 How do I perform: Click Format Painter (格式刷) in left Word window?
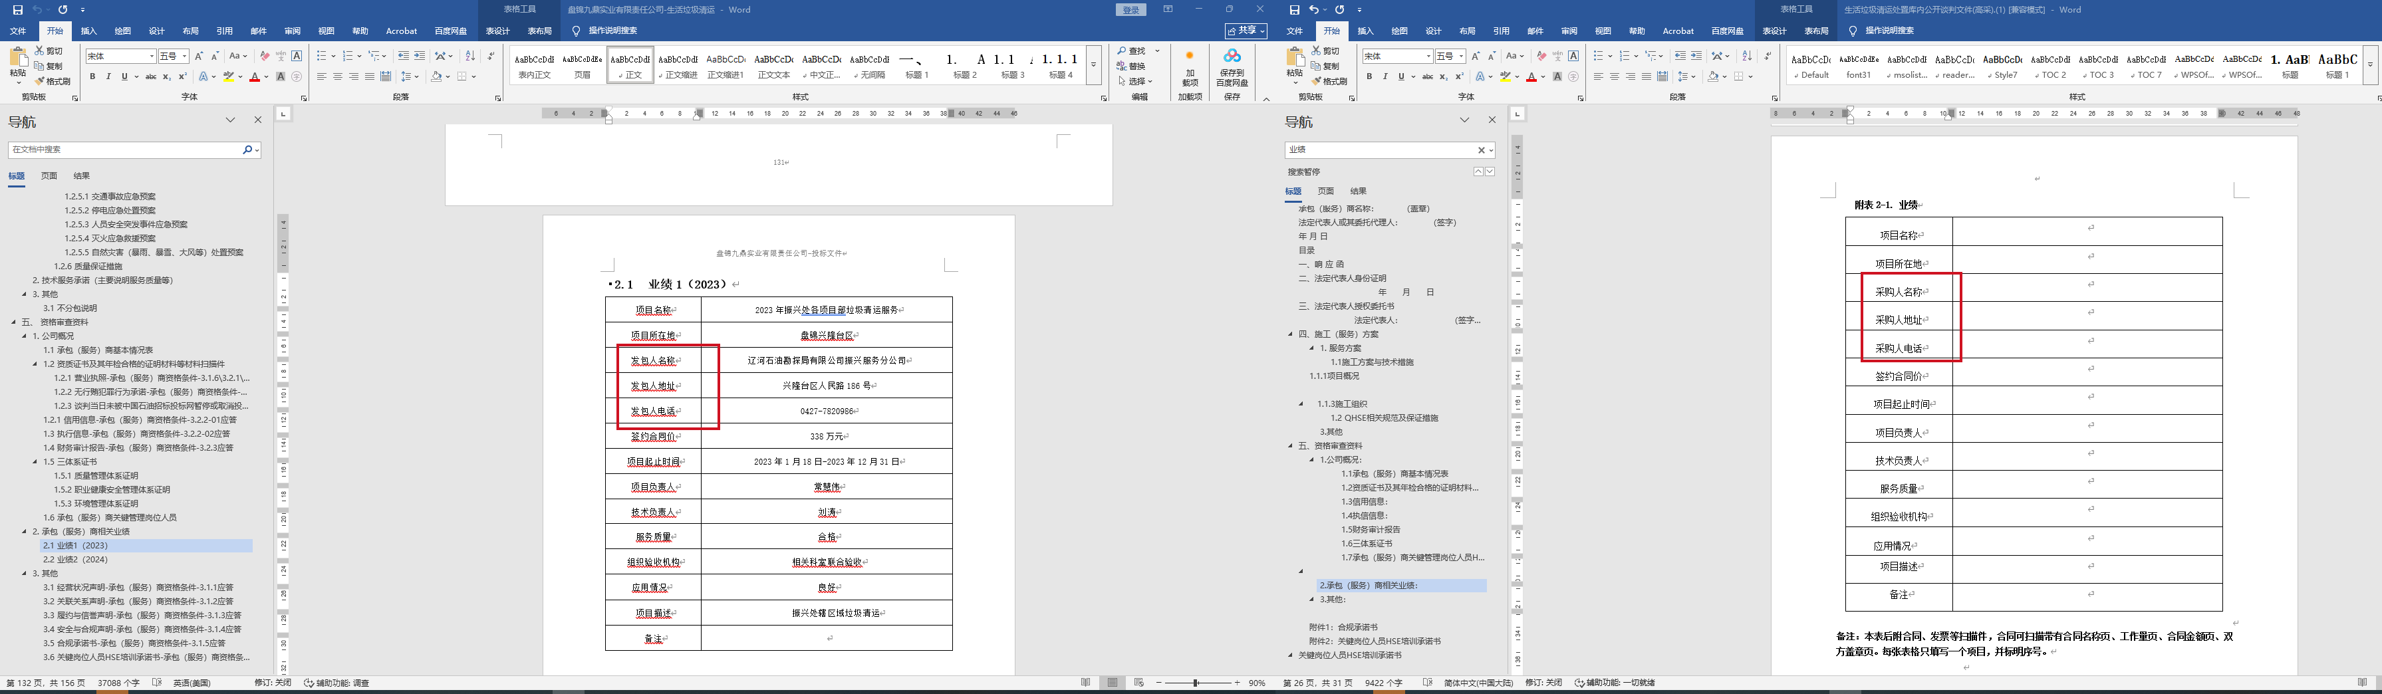pos(52,81)
